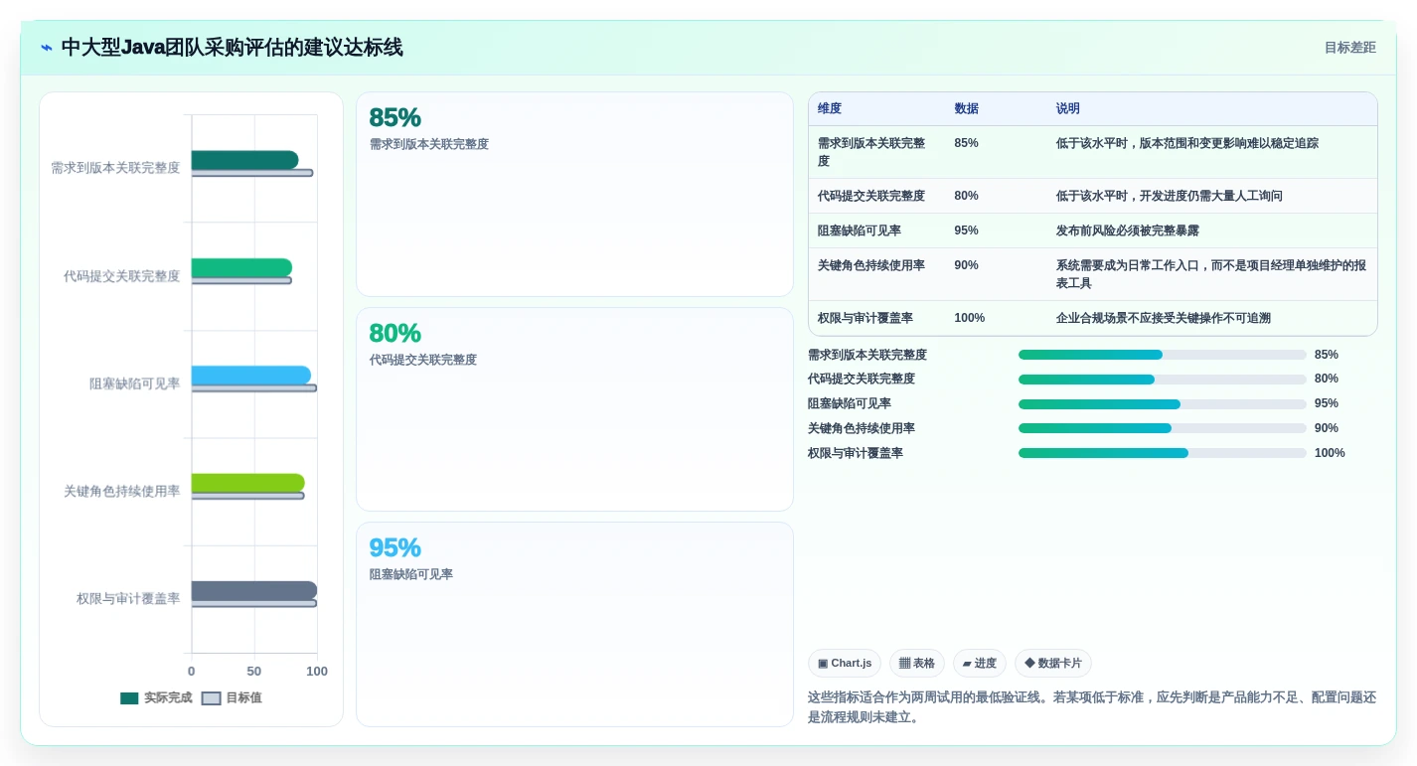Click the 关键角色持续使用率 lime chart bar
This screenshot has height=766, width=1417.
[x=247, y=483]
